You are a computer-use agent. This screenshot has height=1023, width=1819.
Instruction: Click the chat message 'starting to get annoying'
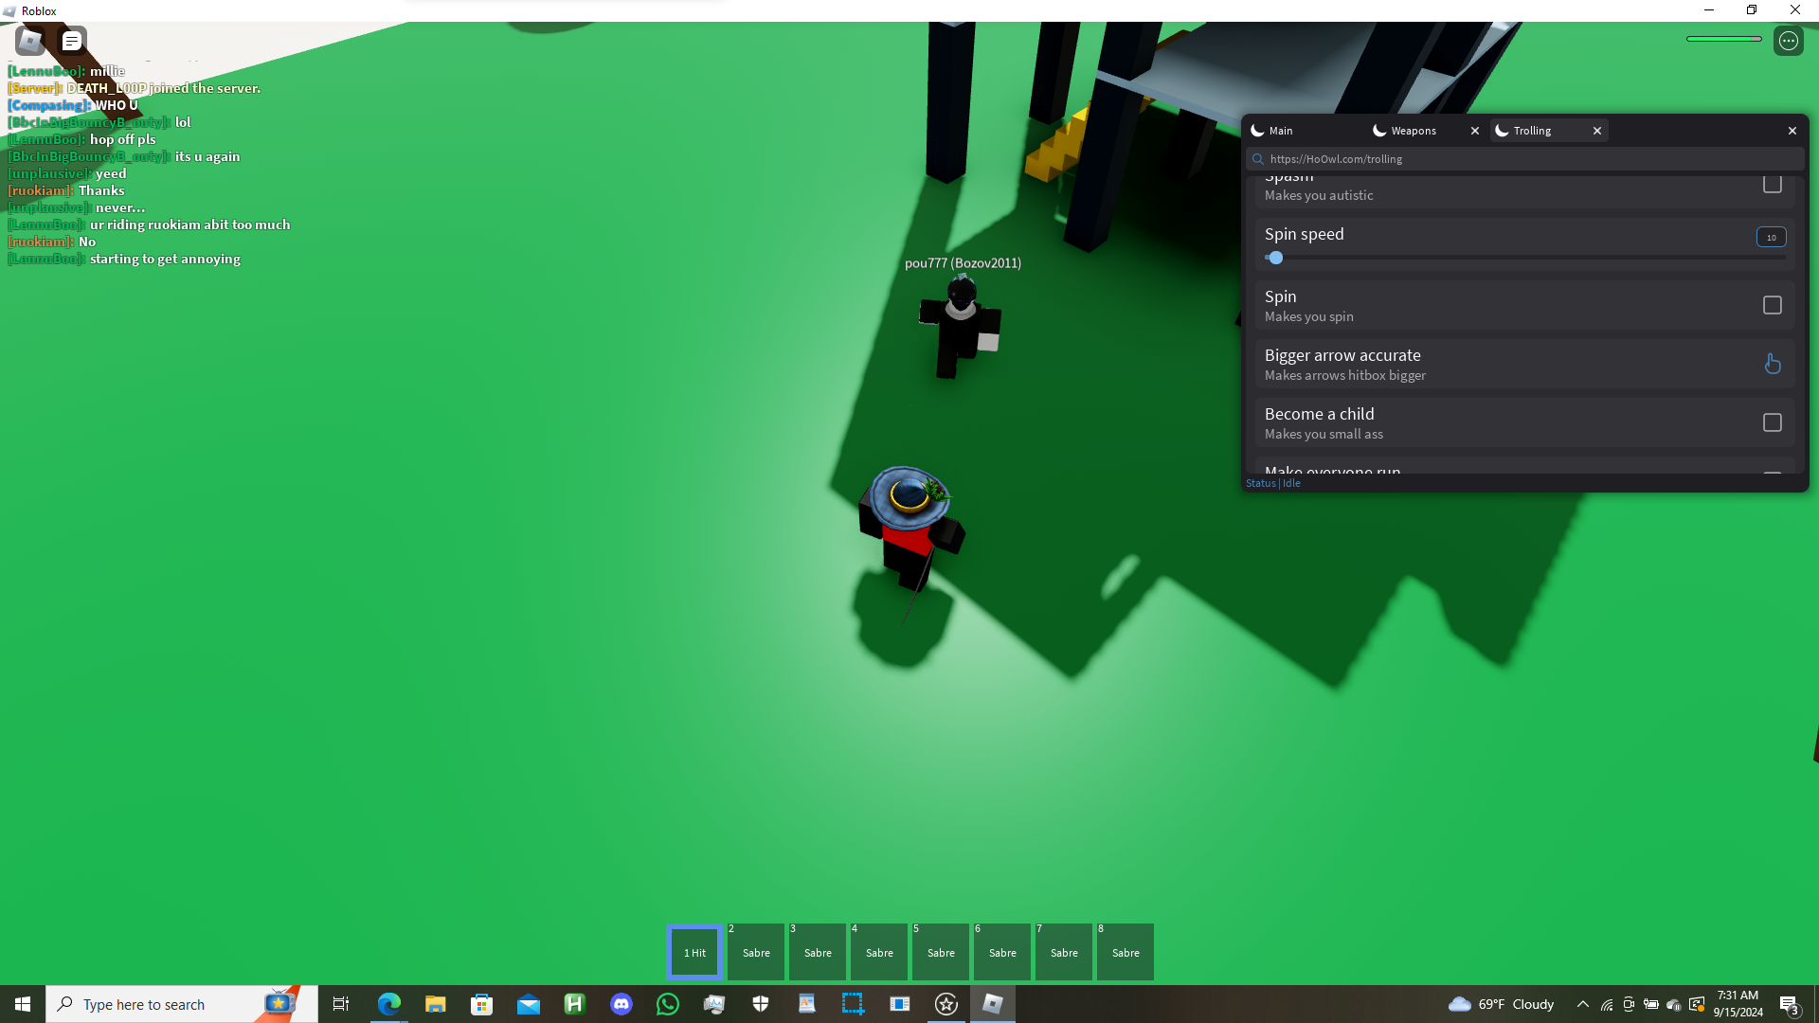pos(165,259)
